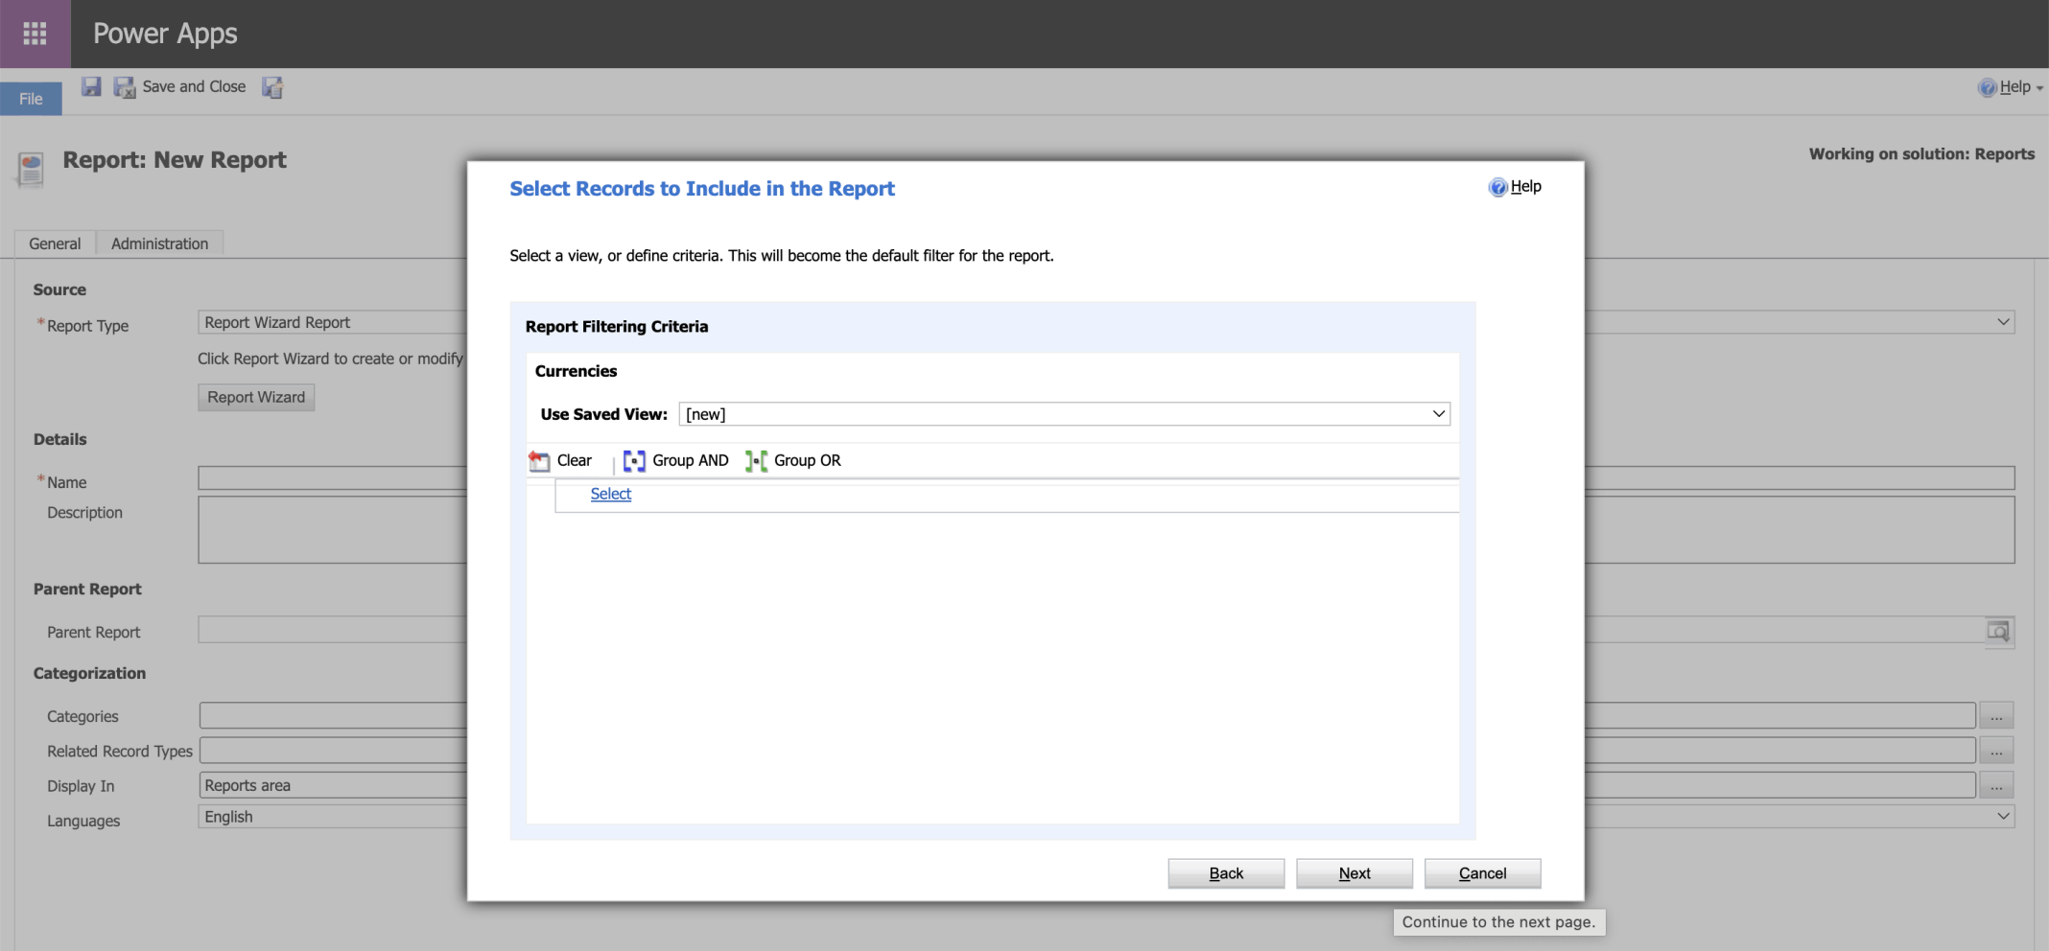Click the Save floppy disk icon
The image size is (2049, 951).
coord(91,87)
